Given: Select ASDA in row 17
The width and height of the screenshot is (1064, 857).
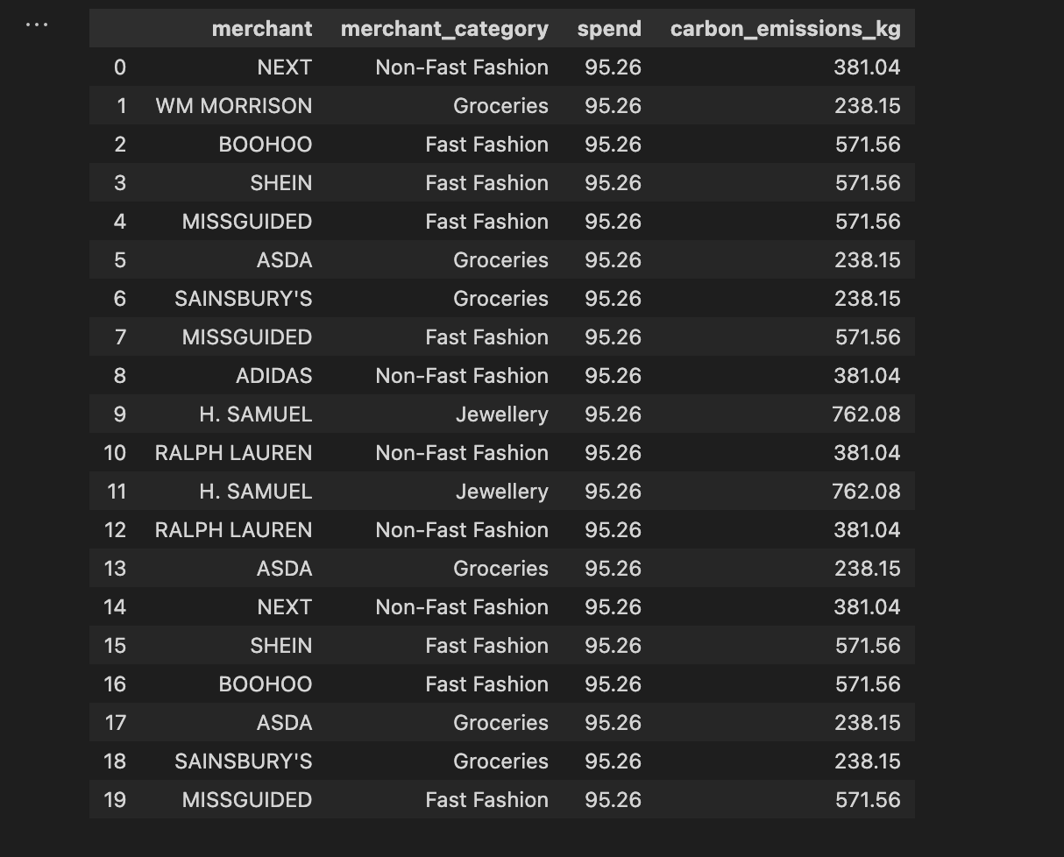Looking at the screenshot, I should [x=285, y=723].
